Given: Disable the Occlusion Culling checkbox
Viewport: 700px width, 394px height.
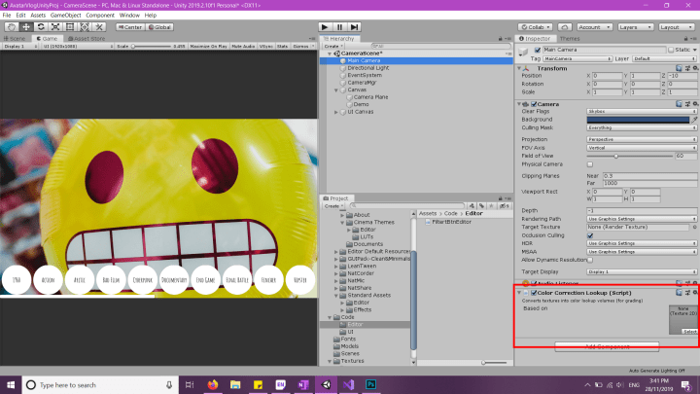Looking at the screenshot, I should 589,235.
